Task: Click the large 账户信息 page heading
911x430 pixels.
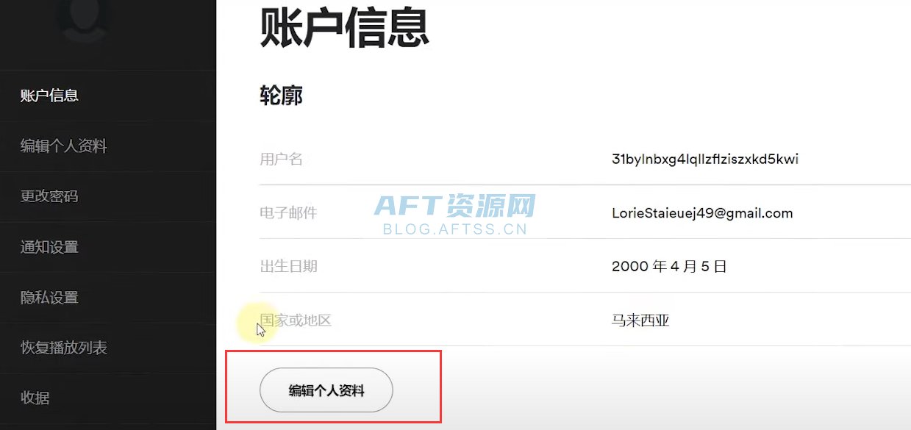Action: pyautogui.click(x=345, y=26)
